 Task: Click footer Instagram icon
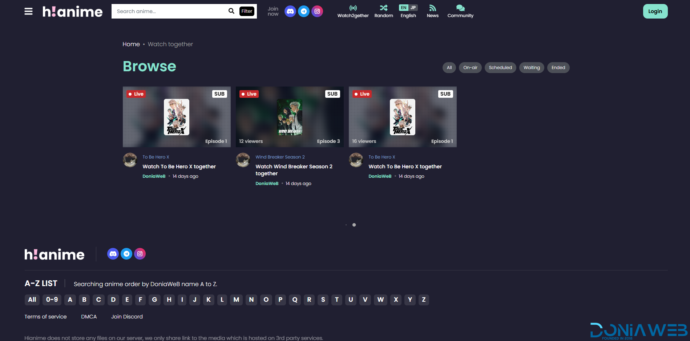pos(140,254)
